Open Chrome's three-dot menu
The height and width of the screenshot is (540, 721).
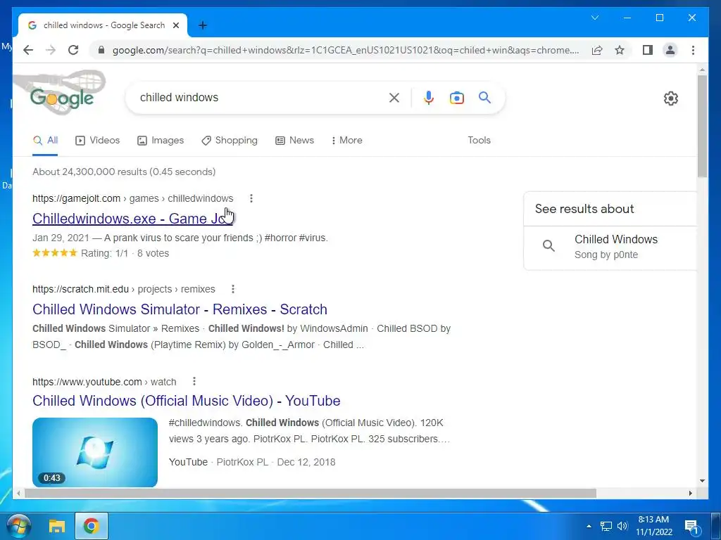click(693, 50)
